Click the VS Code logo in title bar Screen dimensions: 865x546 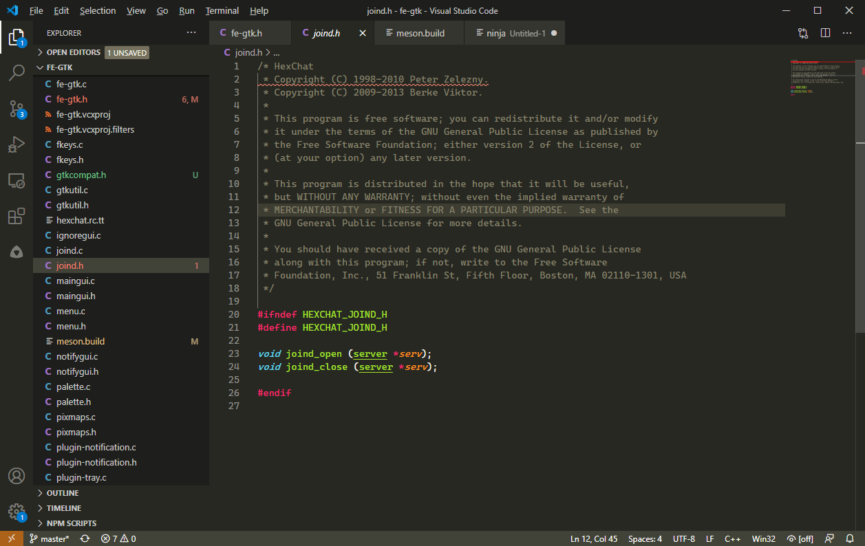pos(12,10)
